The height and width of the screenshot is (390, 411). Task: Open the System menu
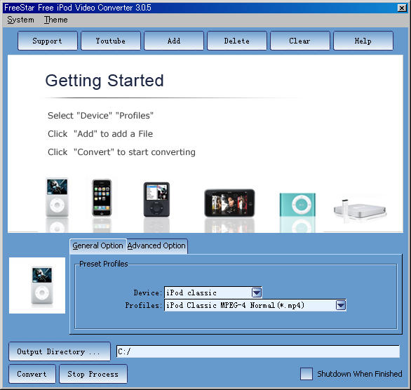(x=20, y=20)
